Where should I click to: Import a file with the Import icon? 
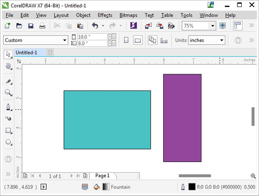(148, 26)
